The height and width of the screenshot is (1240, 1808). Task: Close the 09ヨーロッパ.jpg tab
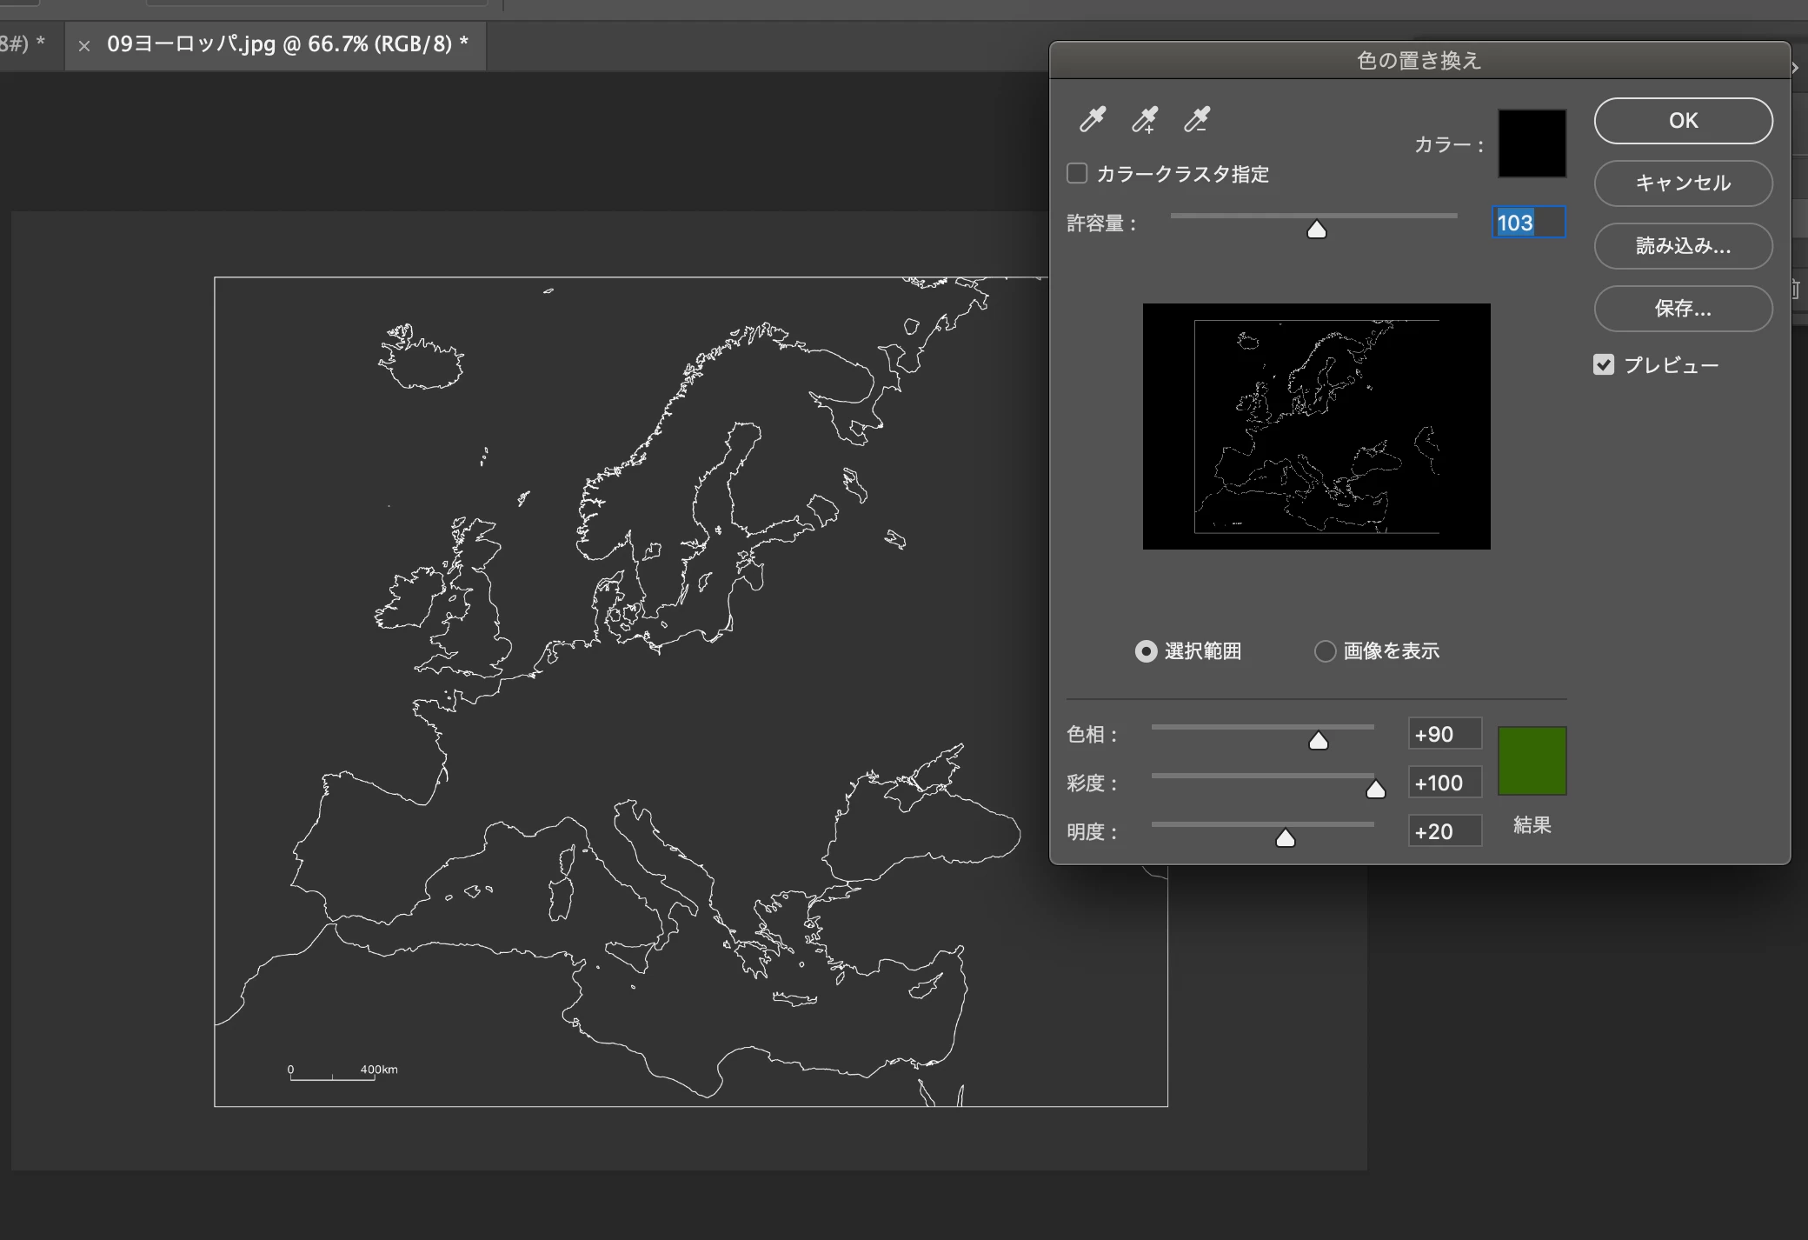pos(84,46)
